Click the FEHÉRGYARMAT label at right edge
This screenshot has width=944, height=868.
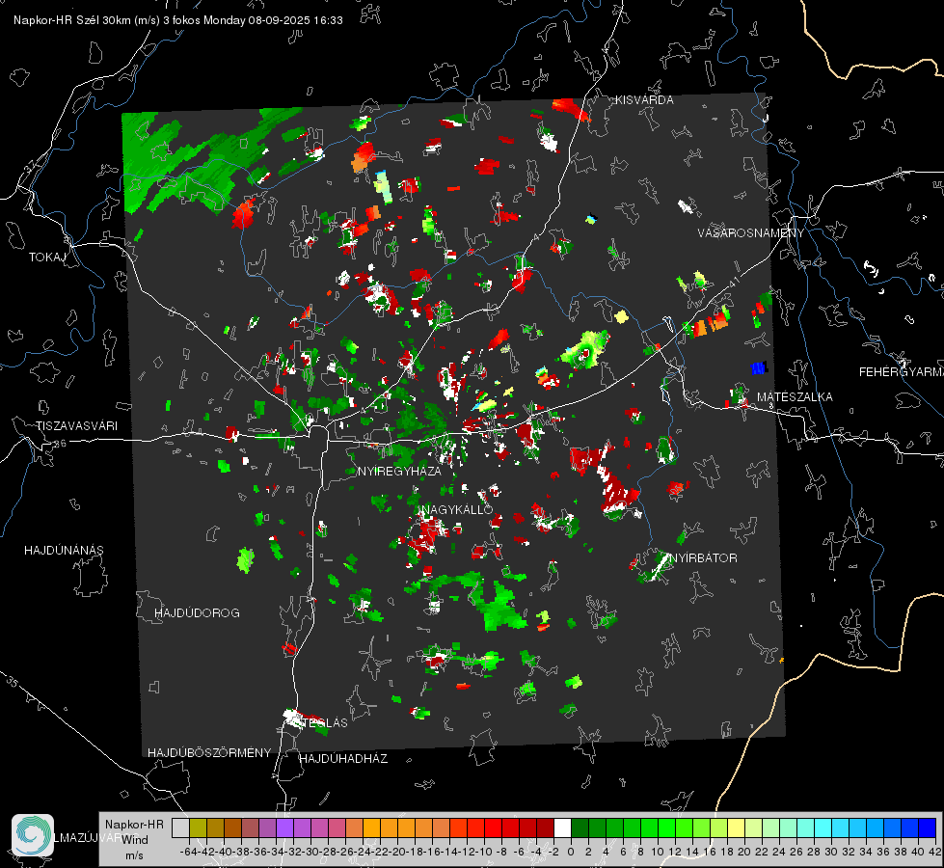click(901, 371)
